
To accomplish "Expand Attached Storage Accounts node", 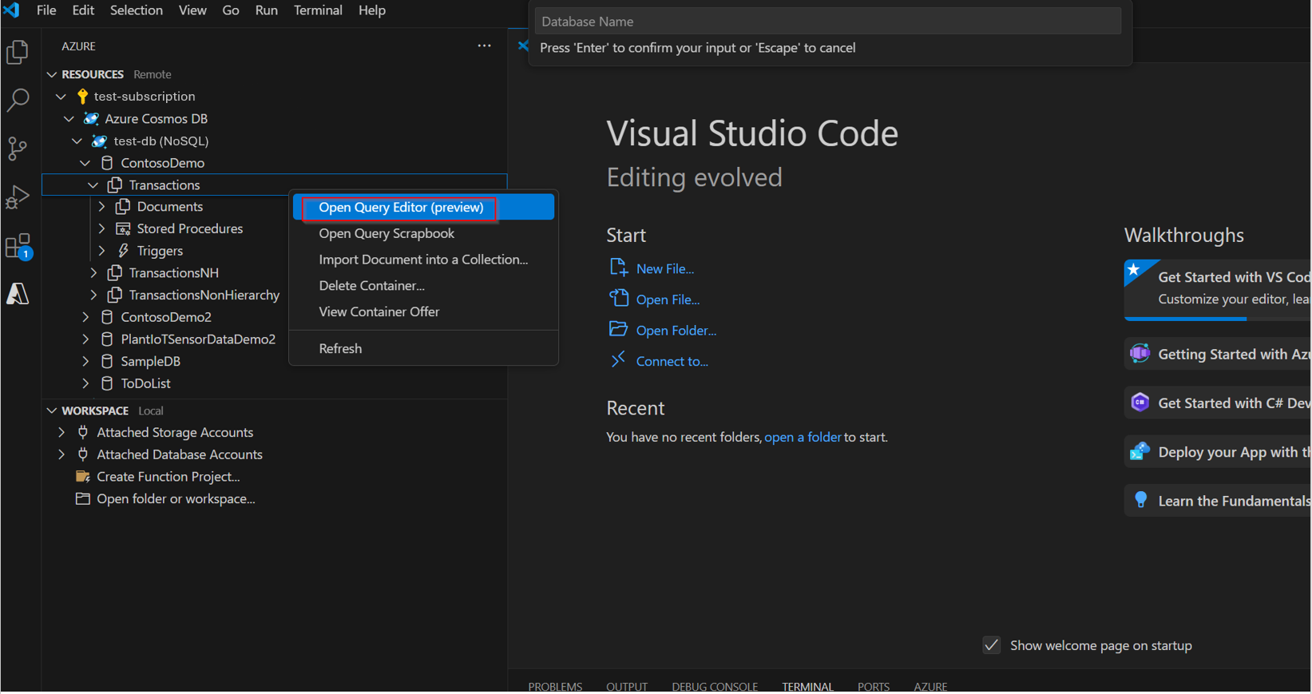I will [x=61, y=432].
